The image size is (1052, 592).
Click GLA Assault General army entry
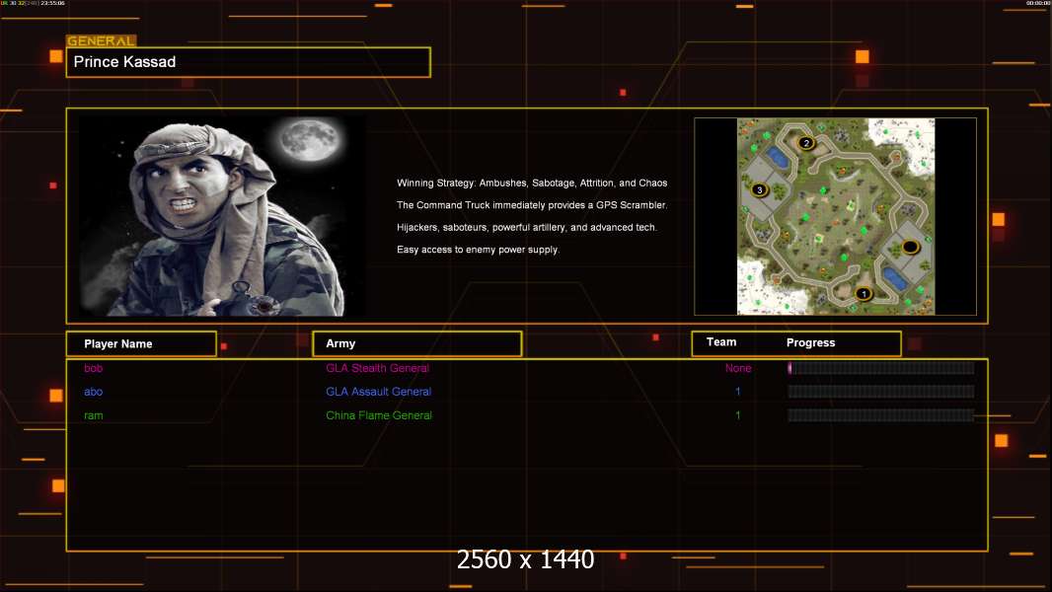point(378,392)
